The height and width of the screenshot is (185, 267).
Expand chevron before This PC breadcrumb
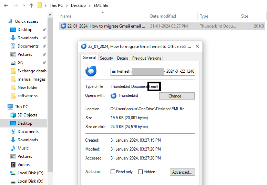45,6
